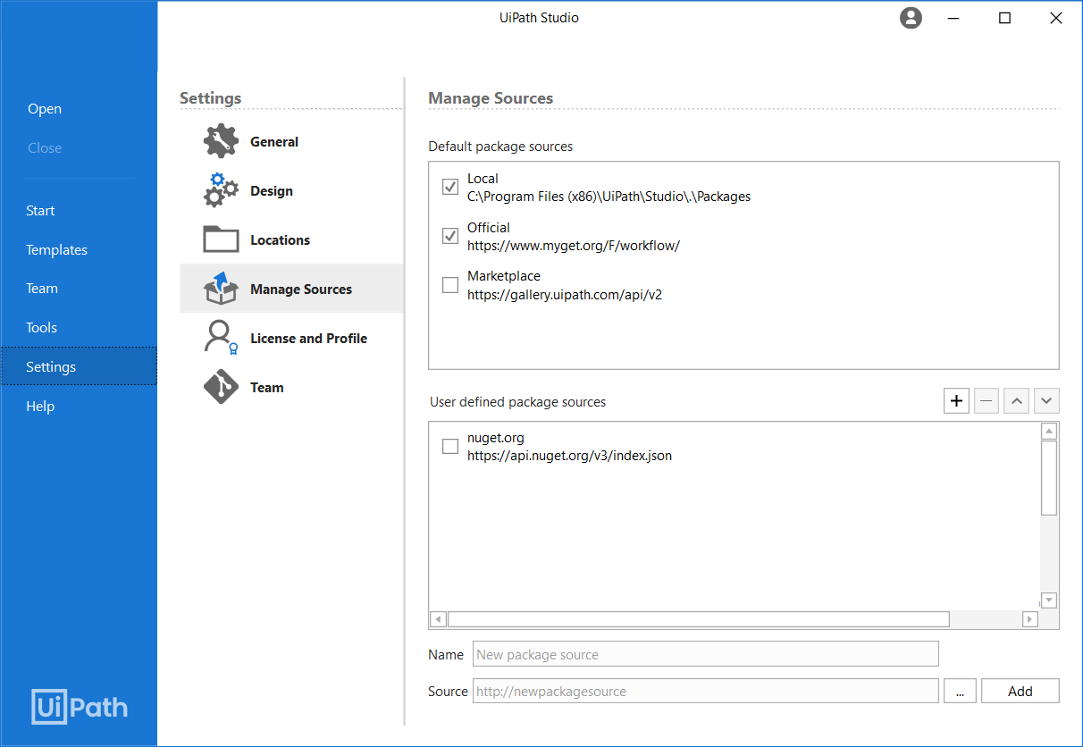Remove the selected package source with minus
Viewport: 1083px width, 747px height.
click(x=986, y=401)
